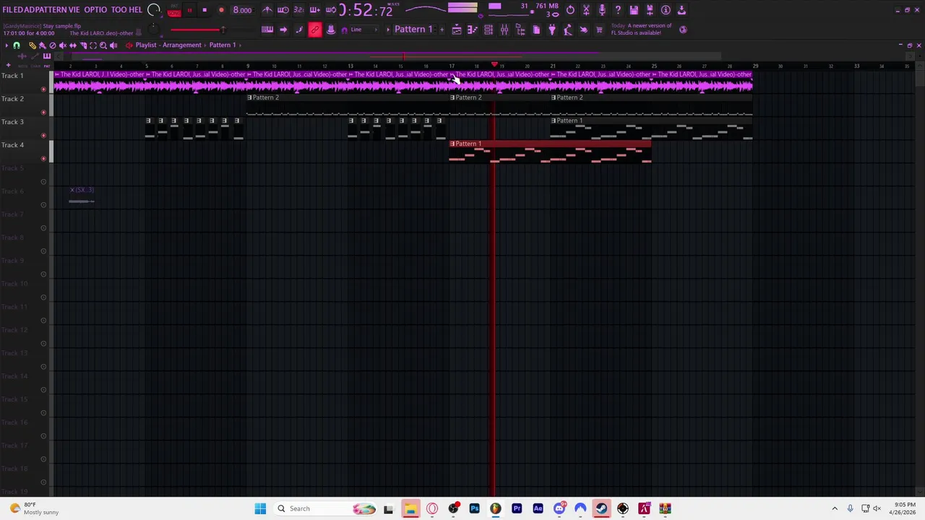Screen dimensions: 925x520
Task: Click the stamp-shaped icon beside the link icon
Action: pos(331,30)
